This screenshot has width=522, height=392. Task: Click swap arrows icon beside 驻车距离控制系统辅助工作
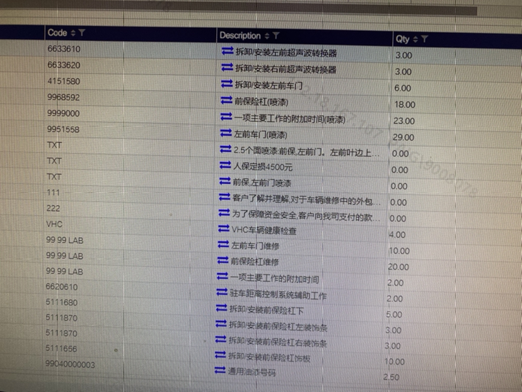222,292
